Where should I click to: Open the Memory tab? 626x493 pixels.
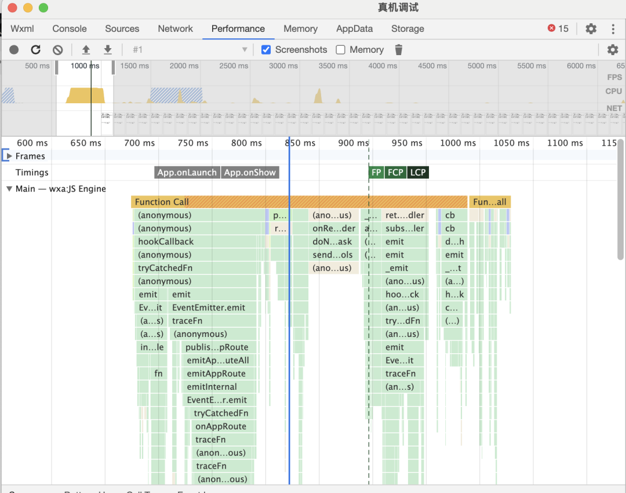click(301, 29)
